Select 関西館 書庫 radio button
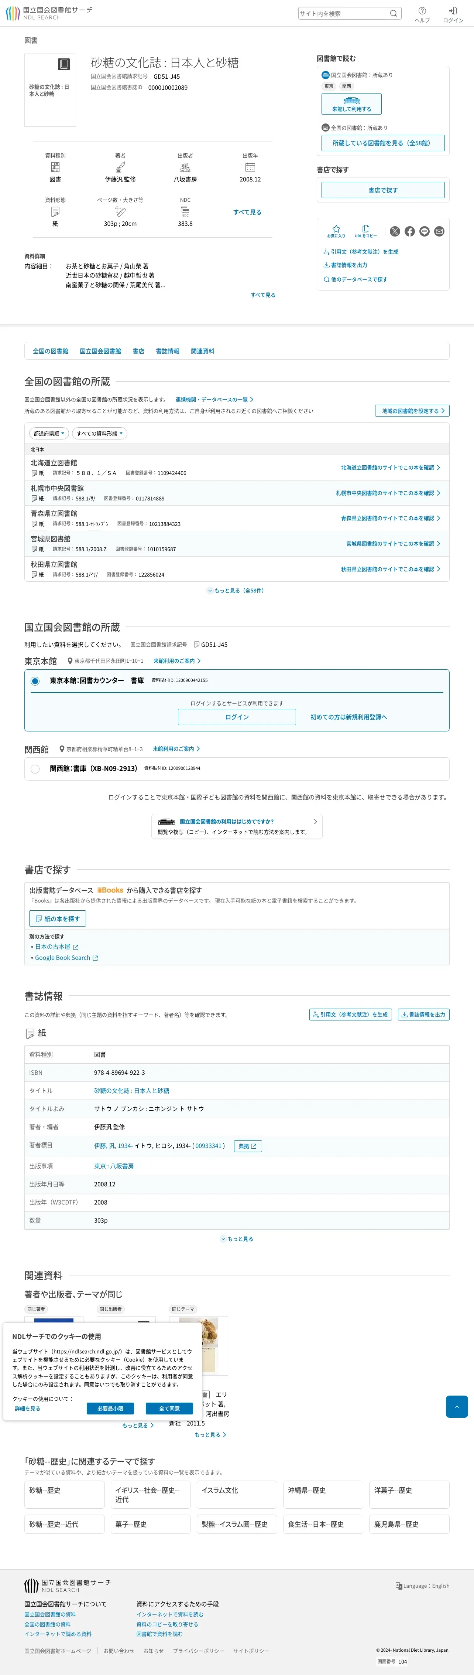Screen dimensions: 474x1675 pos(35,769)
